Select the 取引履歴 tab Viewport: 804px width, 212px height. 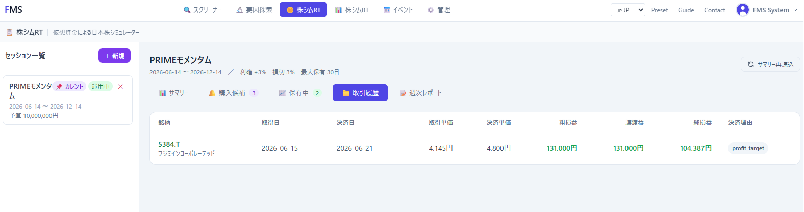point(360,93)
